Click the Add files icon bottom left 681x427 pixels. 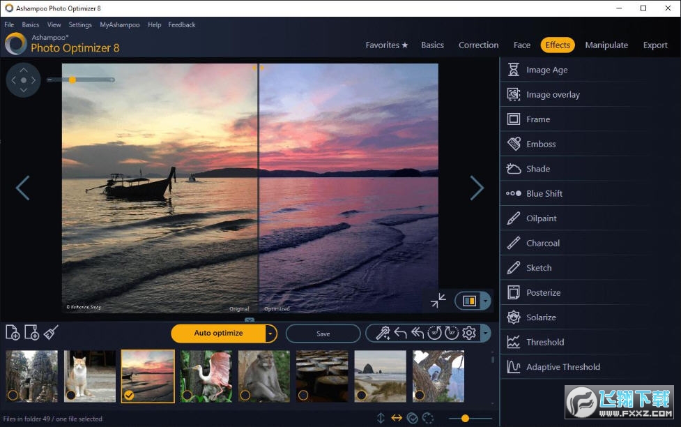(x=12, y=333)
